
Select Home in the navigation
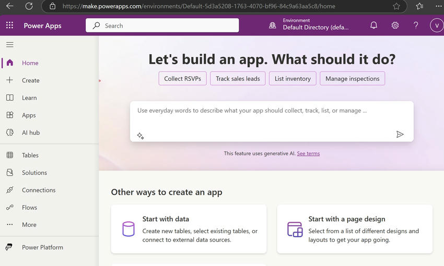click(x=30, y=63)
